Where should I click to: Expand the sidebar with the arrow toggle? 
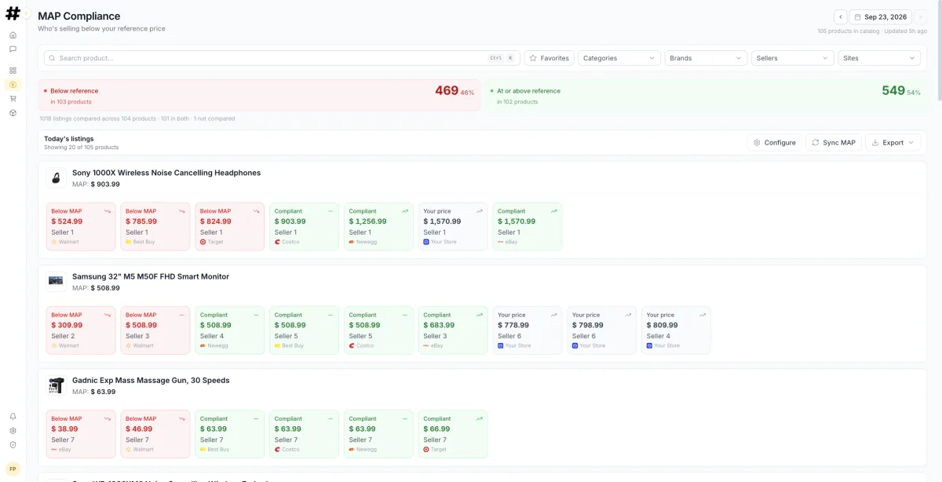(26, 13)
